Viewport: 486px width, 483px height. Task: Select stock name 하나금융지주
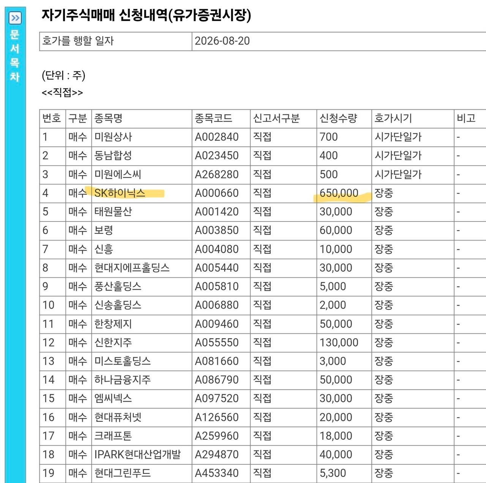[x=122, y=380]
